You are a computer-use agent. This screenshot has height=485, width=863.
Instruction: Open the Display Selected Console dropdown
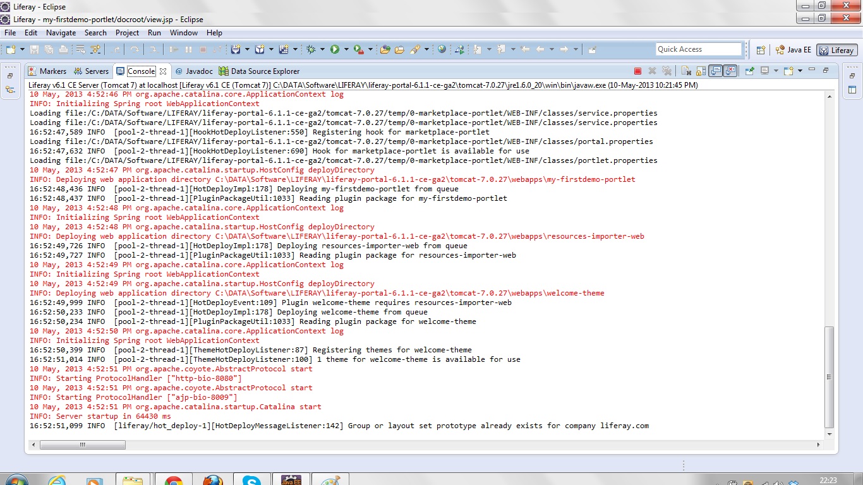(776, 71)
